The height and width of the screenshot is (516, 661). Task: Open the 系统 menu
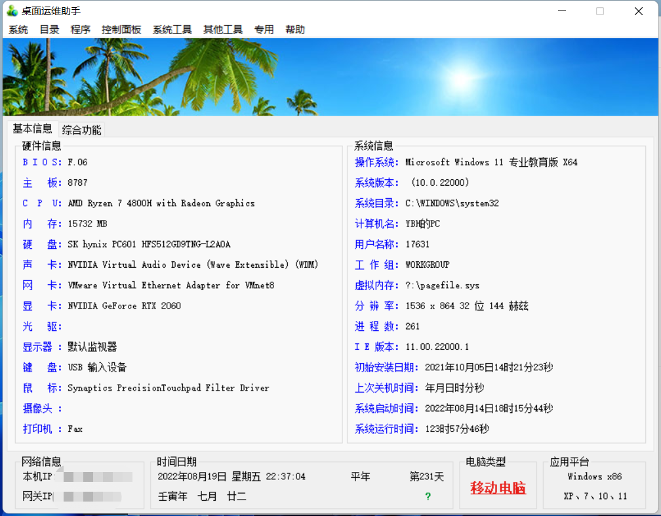tap(18, 29)
